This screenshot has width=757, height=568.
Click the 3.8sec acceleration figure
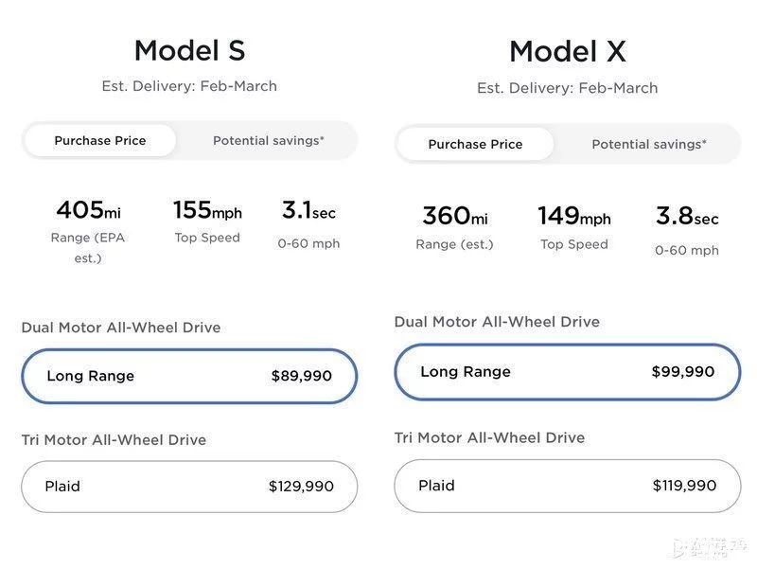[687, 217]
